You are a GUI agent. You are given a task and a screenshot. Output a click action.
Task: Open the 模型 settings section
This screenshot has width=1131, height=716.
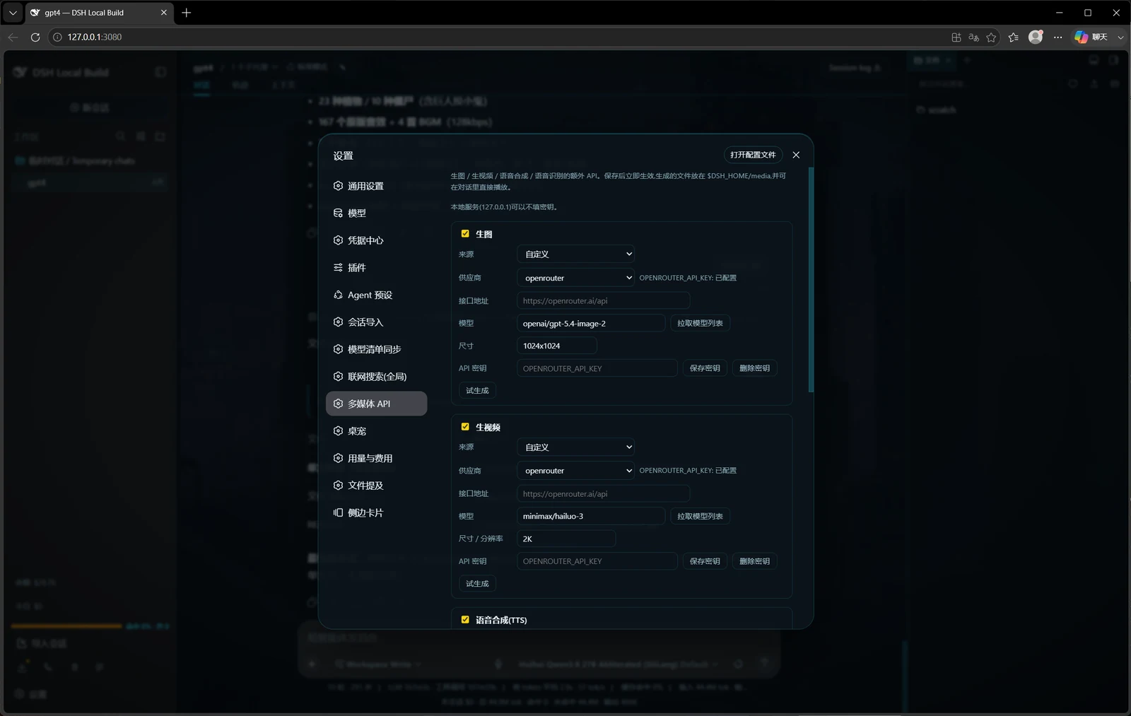coord(376,213)
